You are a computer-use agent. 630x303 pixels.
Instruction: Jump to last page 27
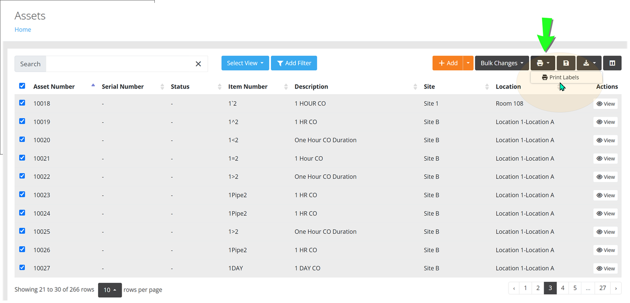(x=603, y=288)
